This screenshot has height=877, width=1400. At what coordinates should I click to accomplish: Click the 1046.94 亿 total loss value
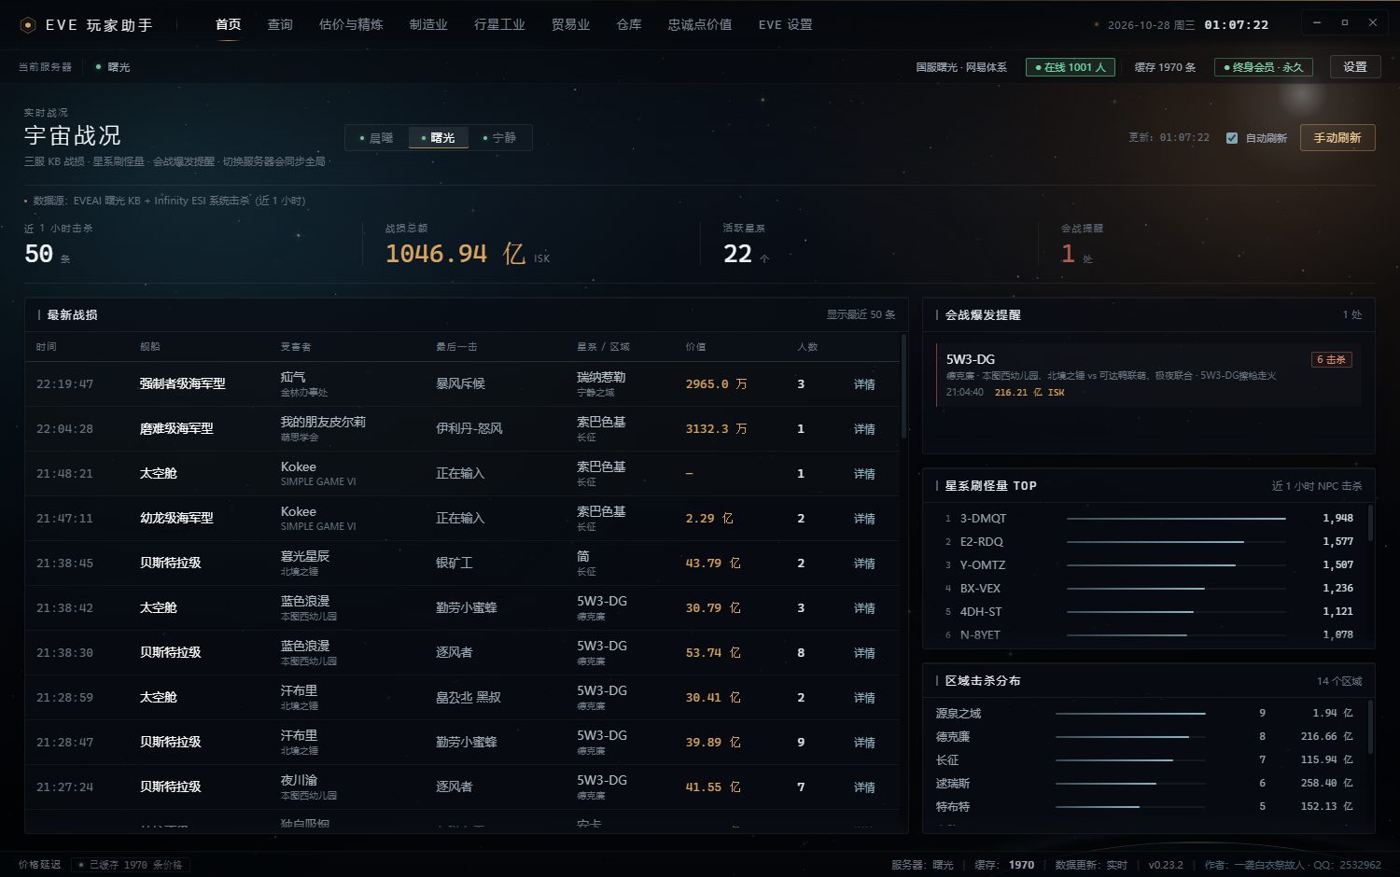[x=455, y=254]
